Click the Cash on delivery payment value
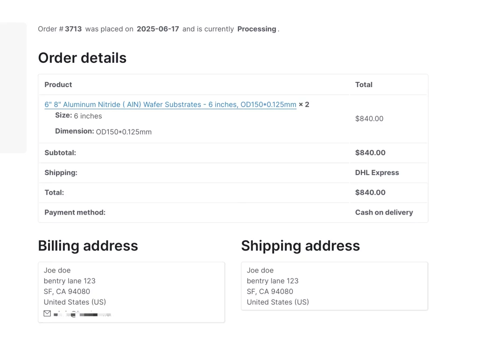Screen dimensions: 478x347 coord(384,212)
